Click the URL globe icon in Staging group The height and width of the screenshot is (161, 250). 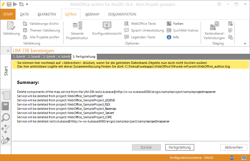tap(230, 24)
